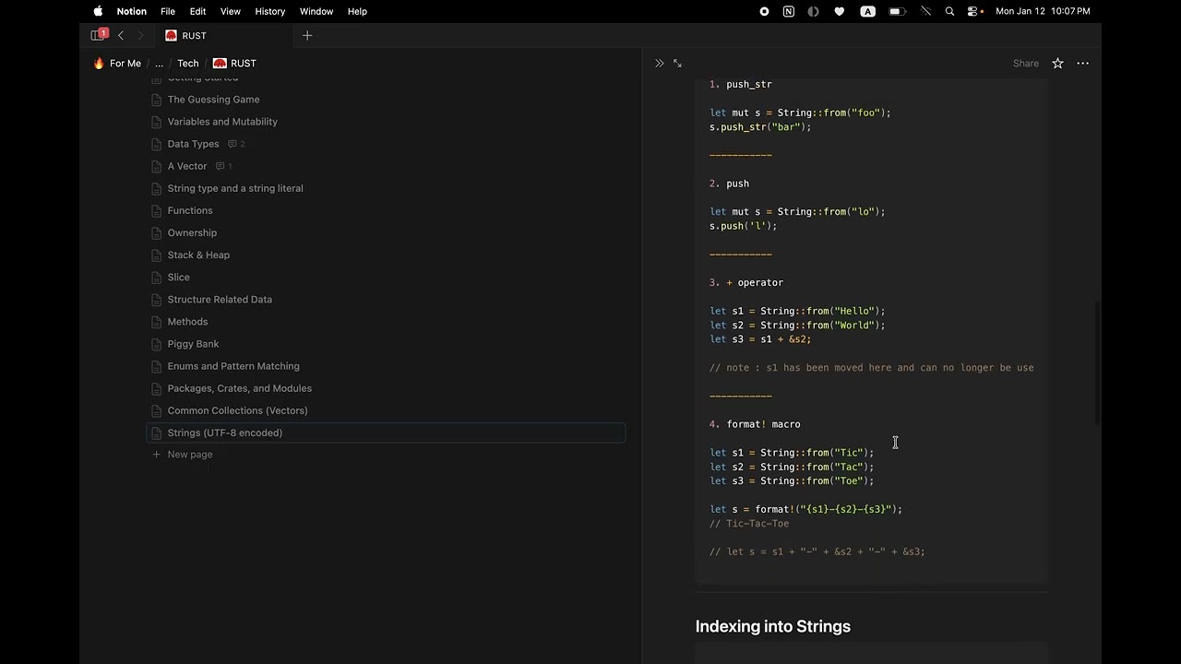Click the crab icon in RUST breadcrumb
The image size is (1181, 664).
(x=220, y=64)
